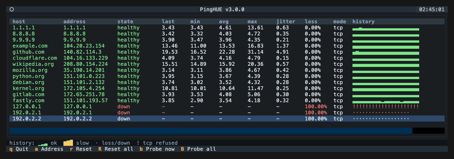454x159 pixels.
Task: Click the loss column header
Action: (311, 22)
